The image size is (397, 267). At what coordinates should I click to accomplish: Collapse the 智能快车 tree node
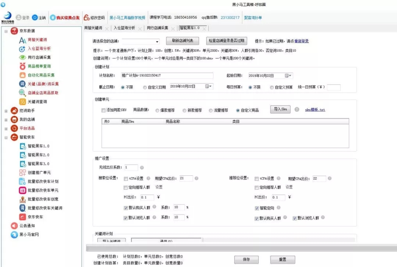[6, 138]
